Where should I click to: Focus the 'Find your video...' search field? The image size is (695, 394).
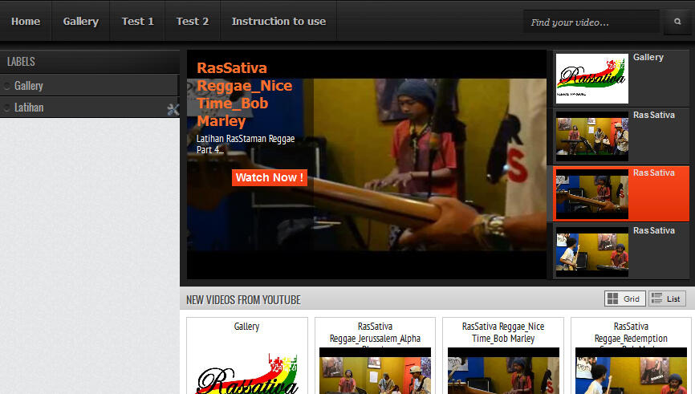(591, 22)
